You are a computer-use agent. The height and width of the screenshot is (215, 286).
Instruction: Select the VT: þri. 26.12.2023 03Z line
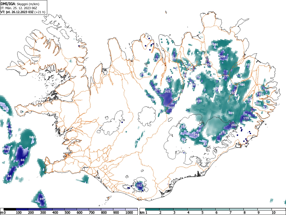[23, 12]
